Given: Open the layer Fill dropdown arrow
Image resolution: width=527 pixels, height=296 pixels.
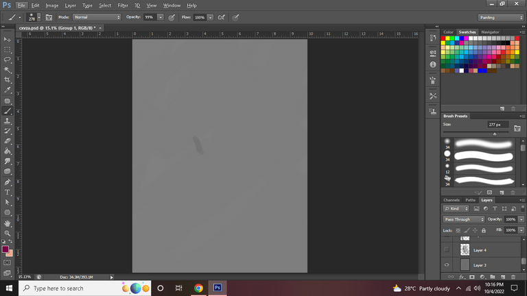Looking at the screenshot, I should tap(521, 230).
